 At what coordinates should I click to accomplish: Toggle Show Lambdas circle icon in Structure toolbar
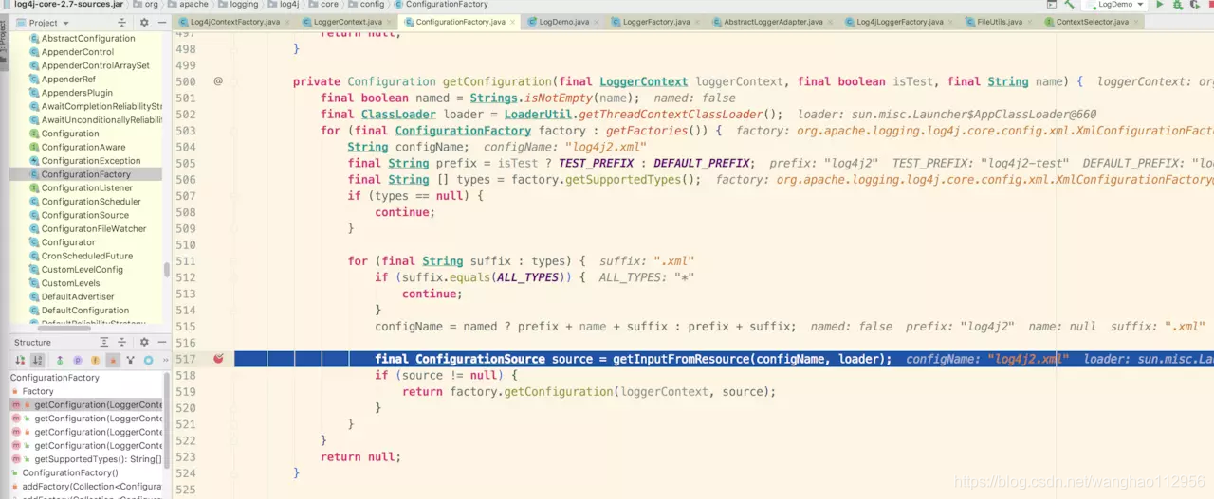148,360
